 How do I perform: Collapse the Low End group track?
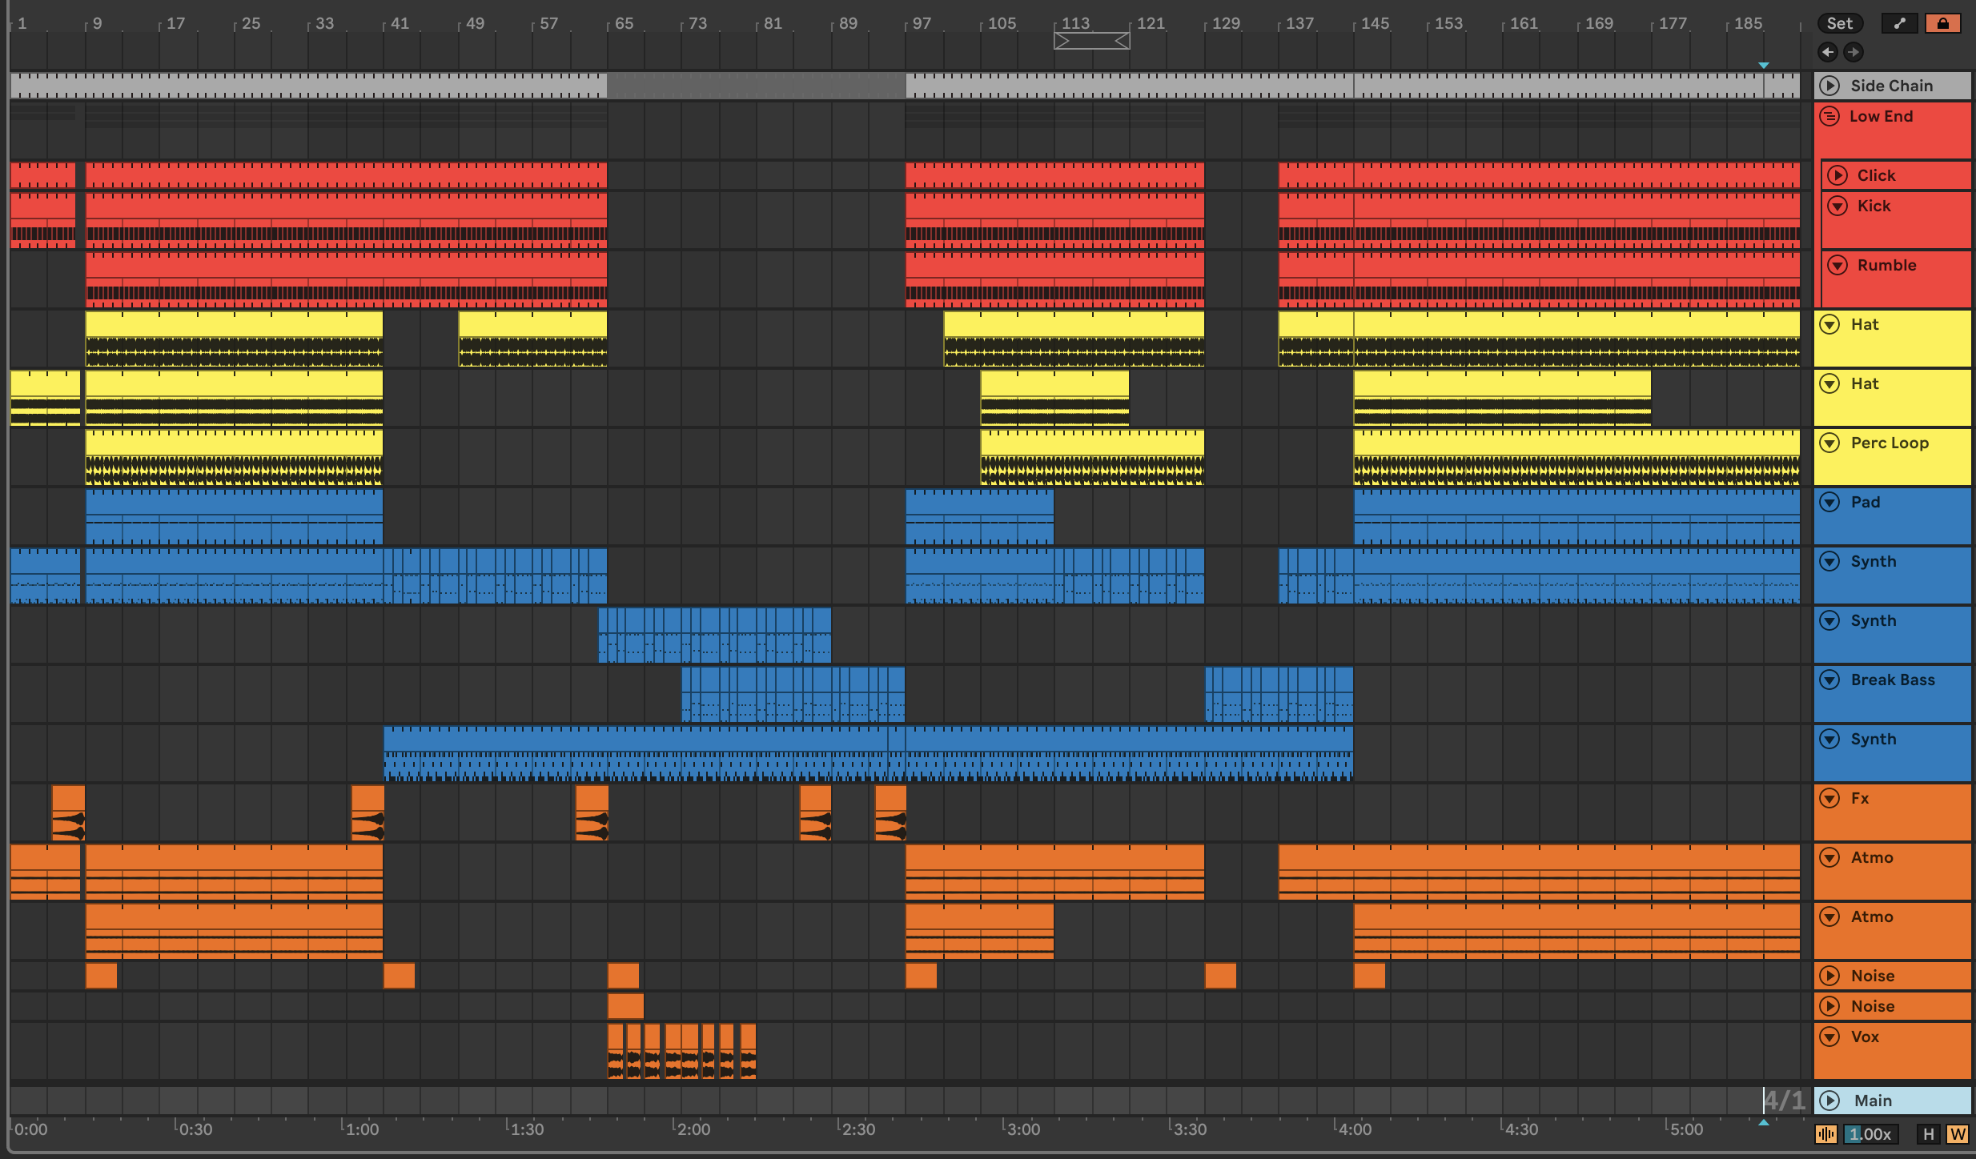(x=1829, y=117)
